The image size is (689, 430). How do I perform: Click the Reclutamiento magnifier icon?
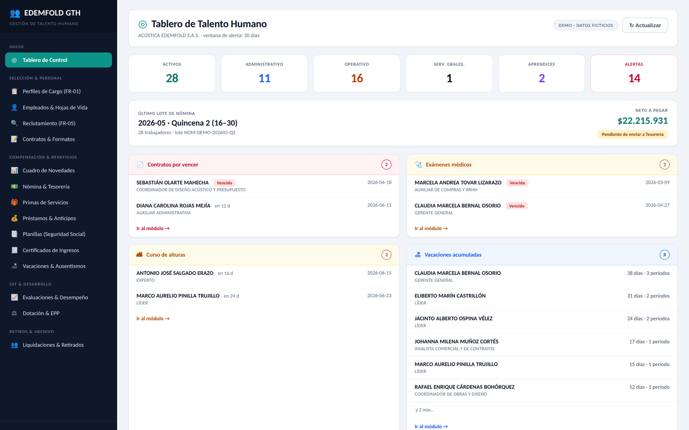tap(14, 123)
